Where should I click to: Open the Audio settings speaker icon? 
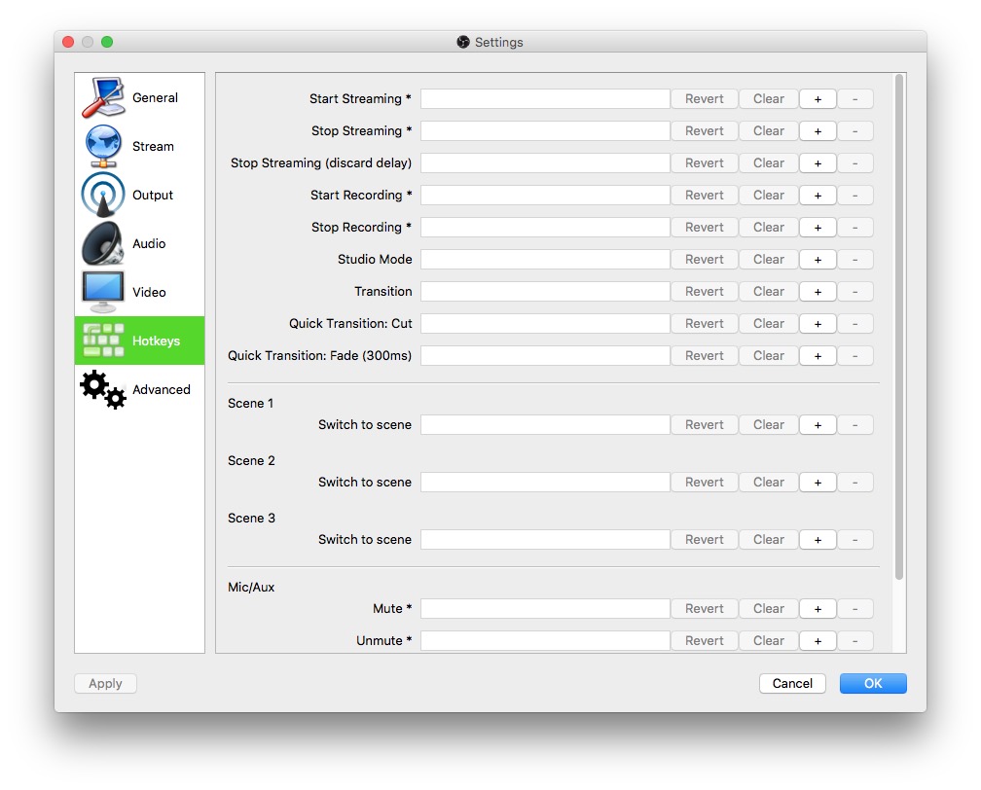tap(103, 243)
